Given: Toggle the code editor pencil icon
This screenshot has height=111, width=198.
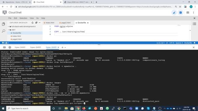Looking at the screenshot, I should click(174, 13).
